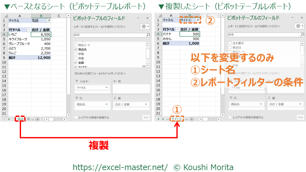
Task: Uncheck the 商品名 field in left field list
Action: click(x=76, y=50)
